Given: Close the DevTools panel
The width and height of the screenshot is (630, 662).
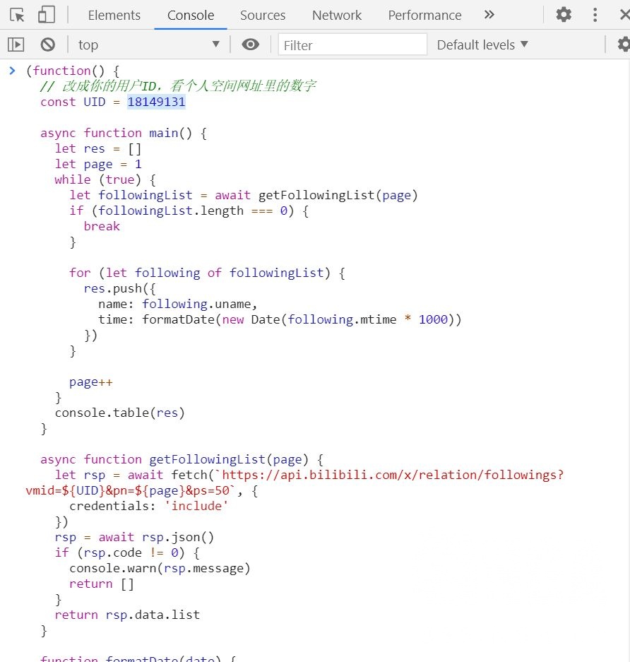Looking at the screenshot, I should (625, 15).
